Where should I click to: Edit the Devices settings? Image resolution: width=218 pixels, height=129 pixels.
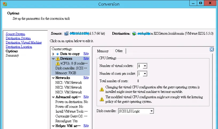86,59
